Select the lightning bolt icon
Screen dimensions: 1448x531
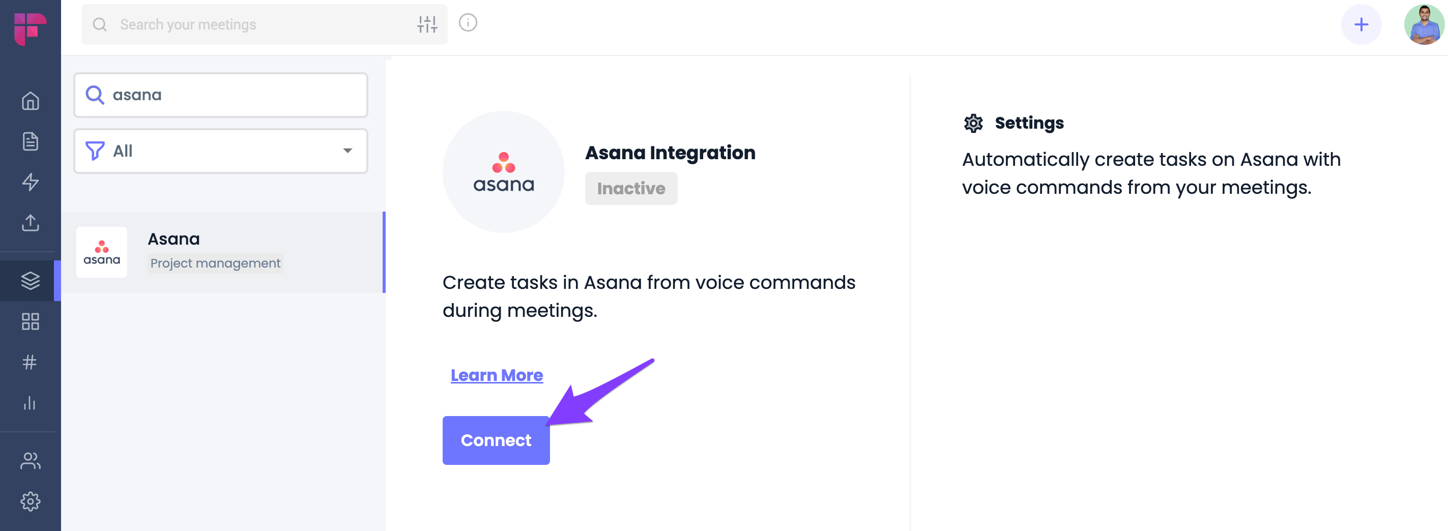[x=31, y=182]
